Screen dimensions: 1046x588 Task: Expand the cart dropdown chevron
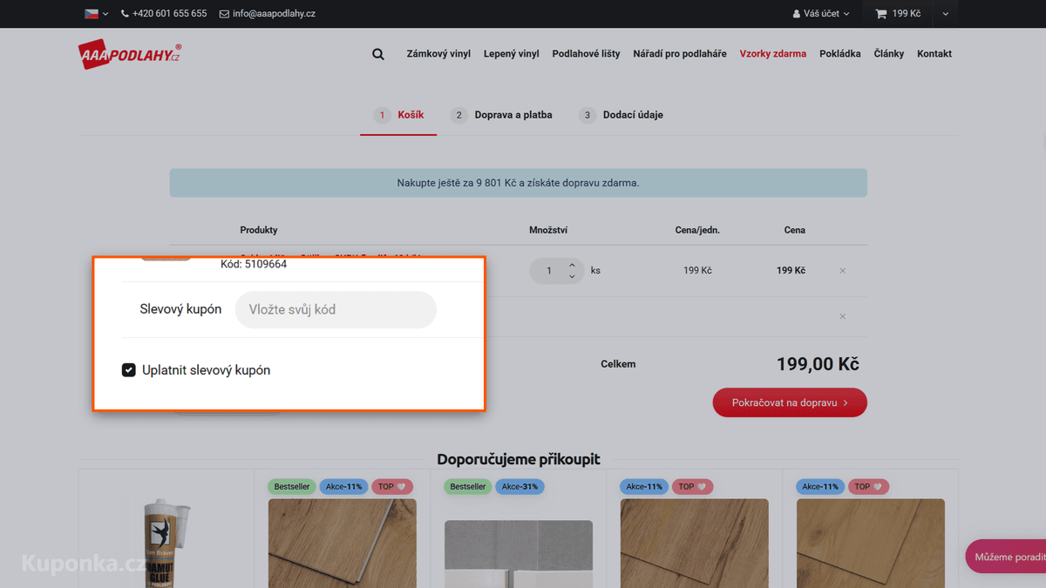tap(946, 14)
